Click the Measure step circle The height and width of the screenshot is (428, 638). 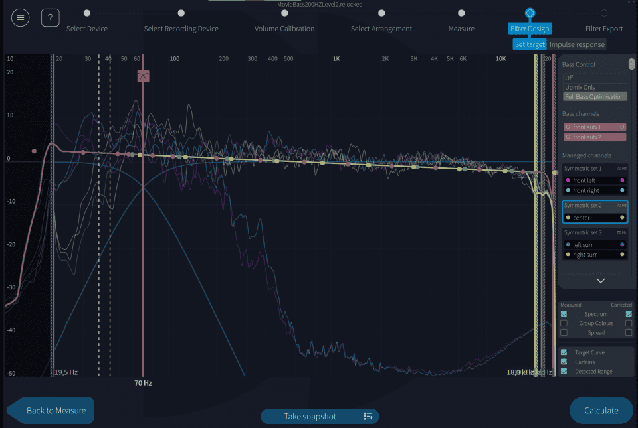point(461,13)
